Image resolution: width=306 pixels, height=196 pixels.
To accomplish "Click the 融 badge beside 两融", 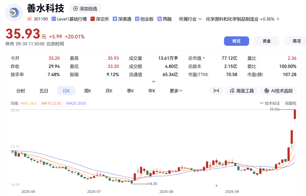I will tap(160, 19).
